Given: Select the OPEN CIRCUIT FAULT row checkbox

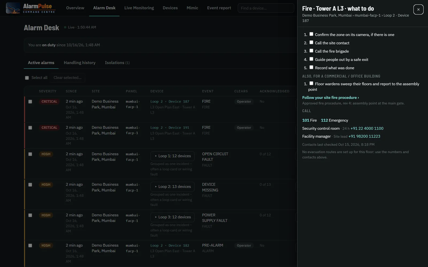Looking at the screenshot, I should point(30,154).
